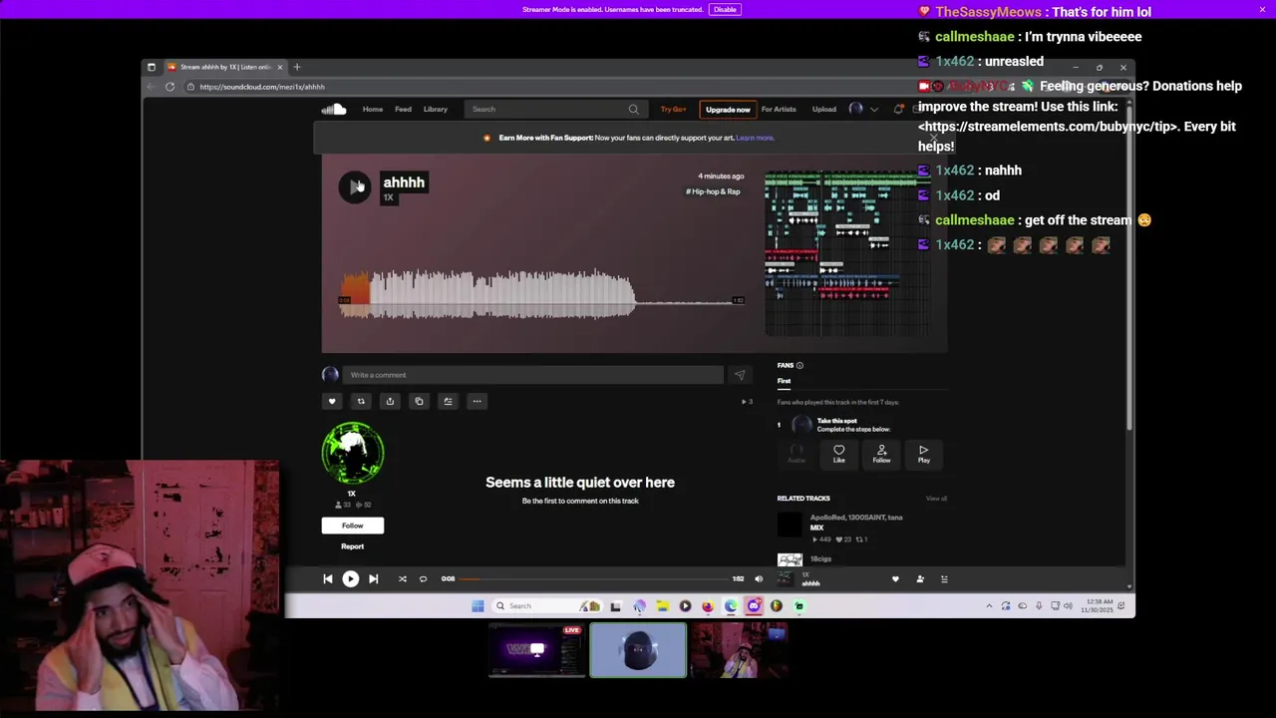The width and height of the screenshot is (1276, 718).
Task: Show the Fans info icon
Action: (x=799, y=365)
